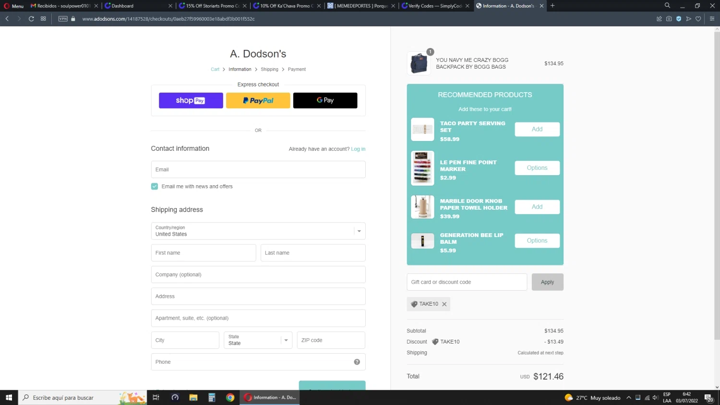
Task: Switch to the MEMEDEPORTES tab
Action: coord(361,6)
